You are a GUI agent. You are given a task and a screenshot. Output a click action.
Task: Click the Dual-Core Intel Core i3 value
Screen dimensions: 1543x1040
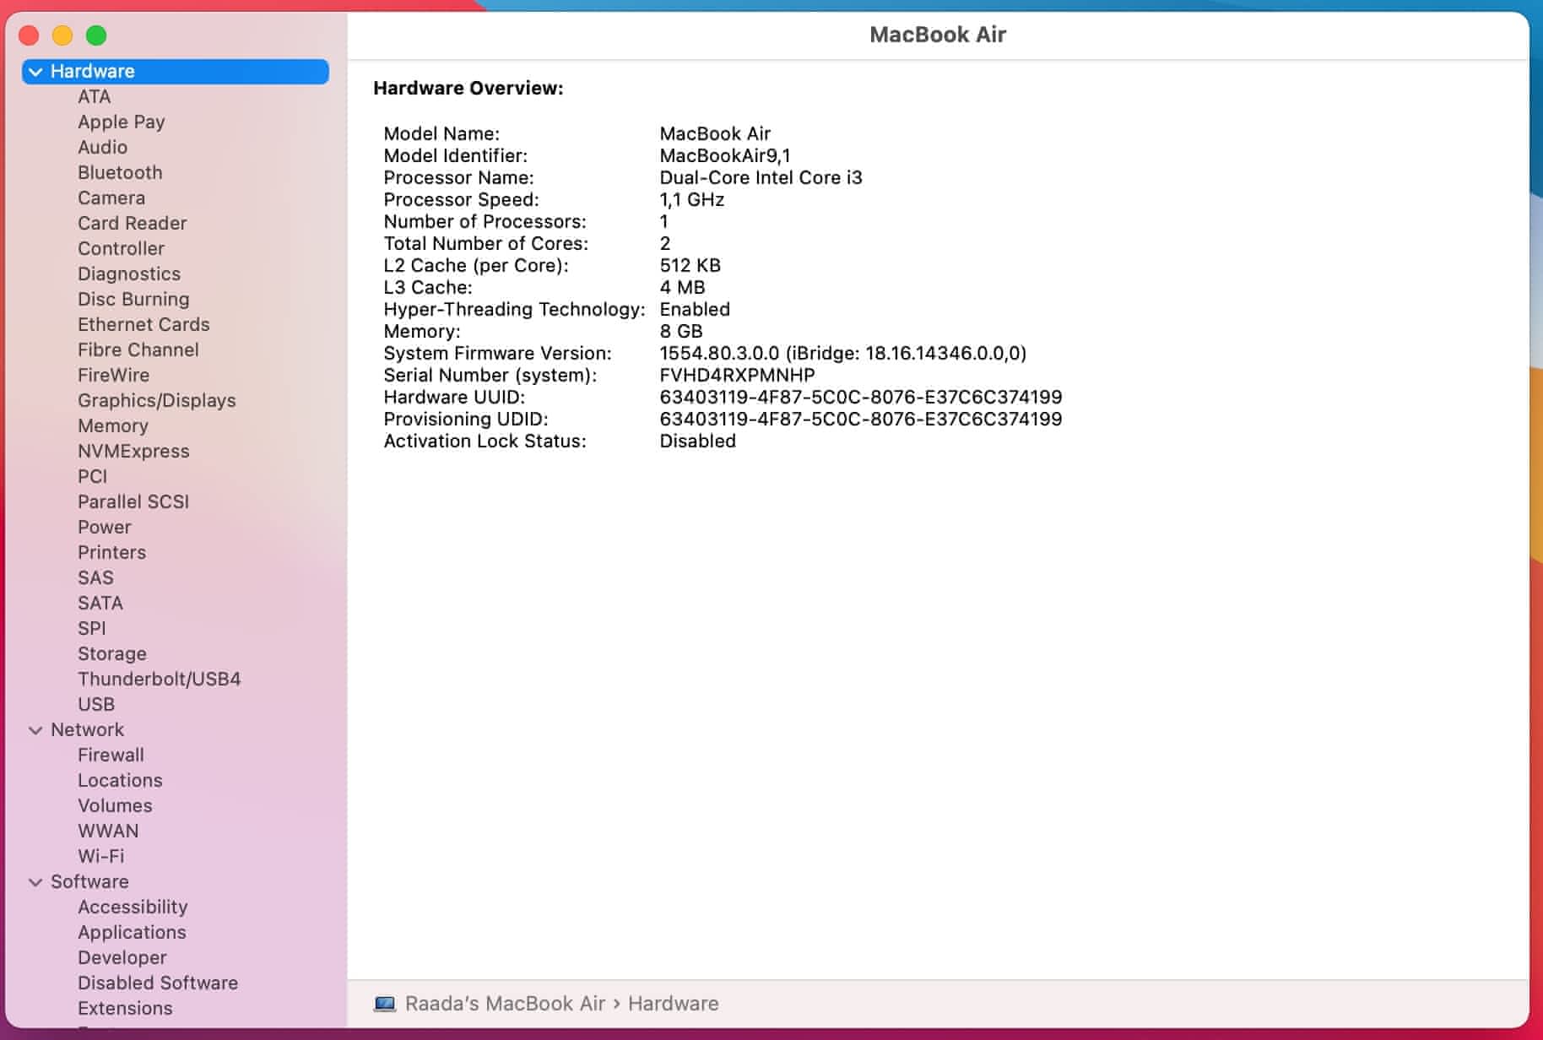click(x=761, y=178)
